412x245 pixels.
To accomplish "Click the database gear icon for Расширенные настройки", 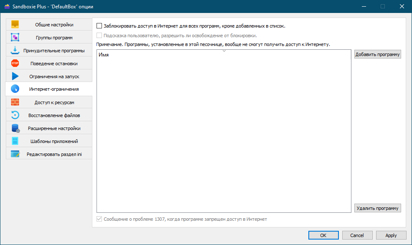I will pos(15,128).
